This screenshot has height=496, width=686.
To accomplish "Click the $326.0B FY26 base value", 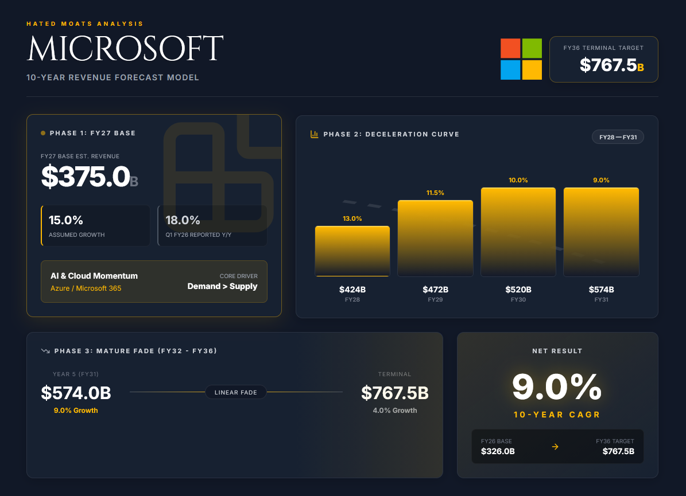I will point(498,451).
